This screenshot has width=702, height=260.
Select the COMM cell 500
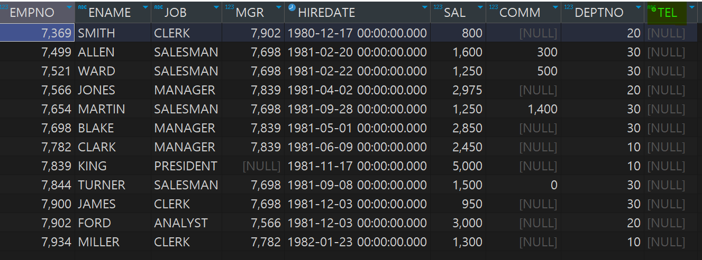pos(524,71)
